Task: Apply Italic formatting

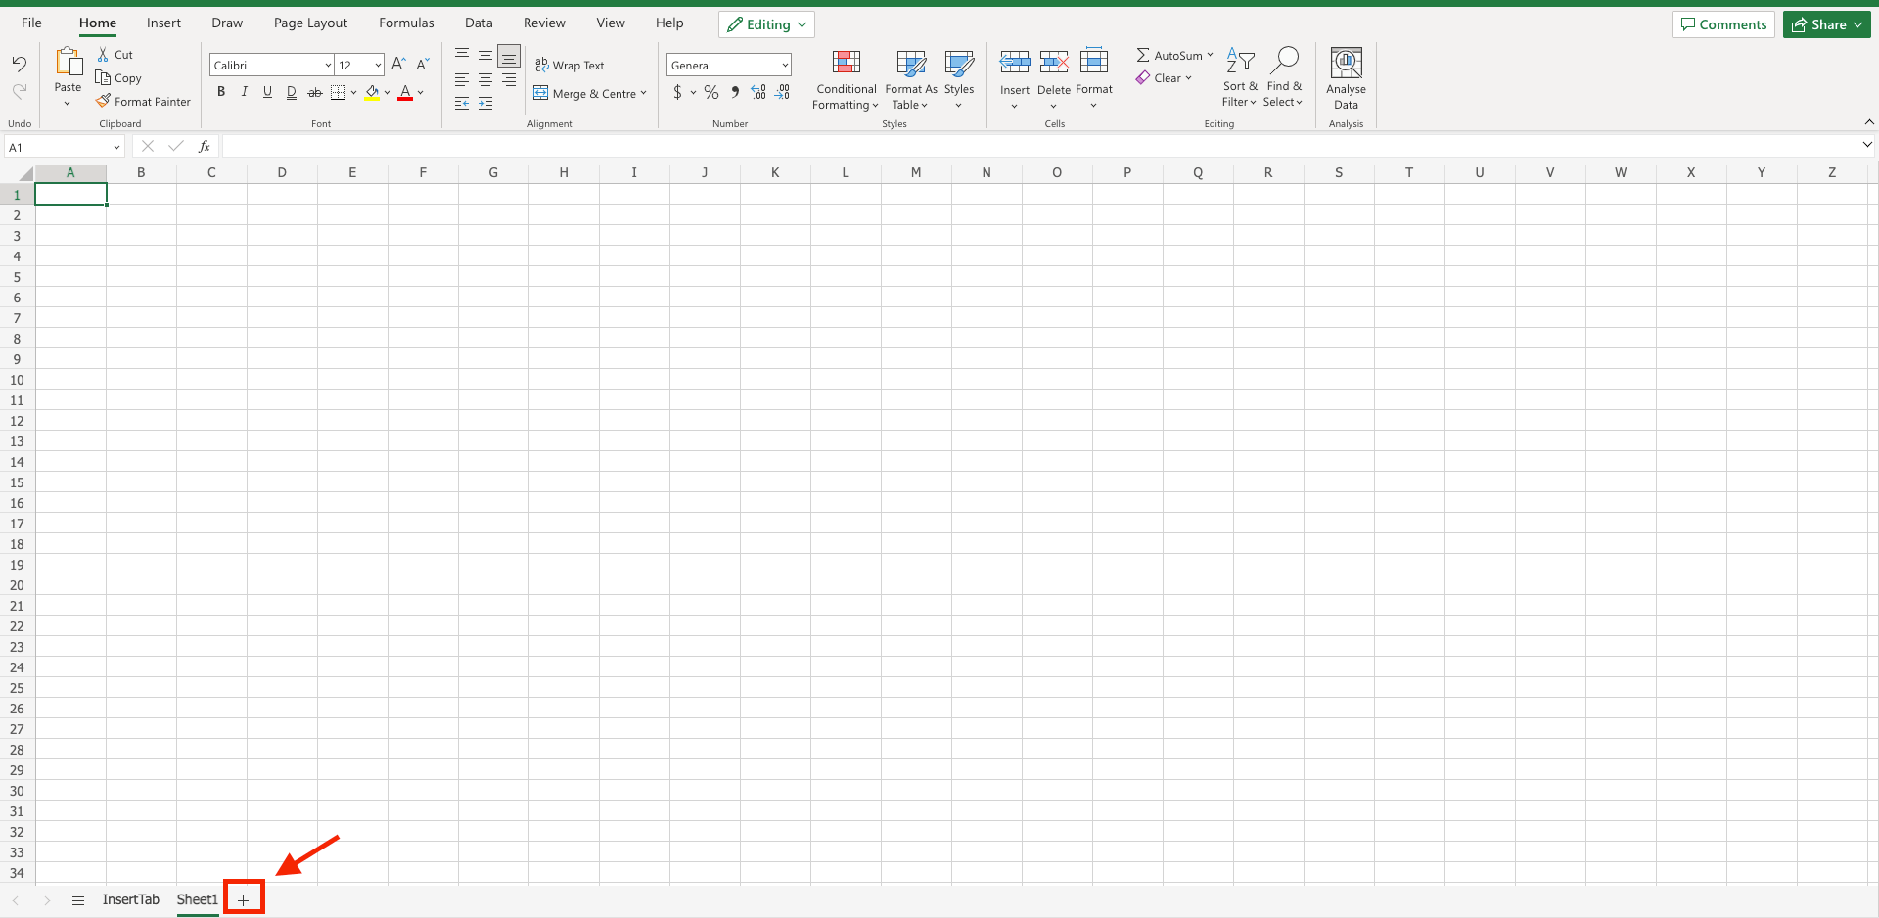Action: [x=245, y=92]
